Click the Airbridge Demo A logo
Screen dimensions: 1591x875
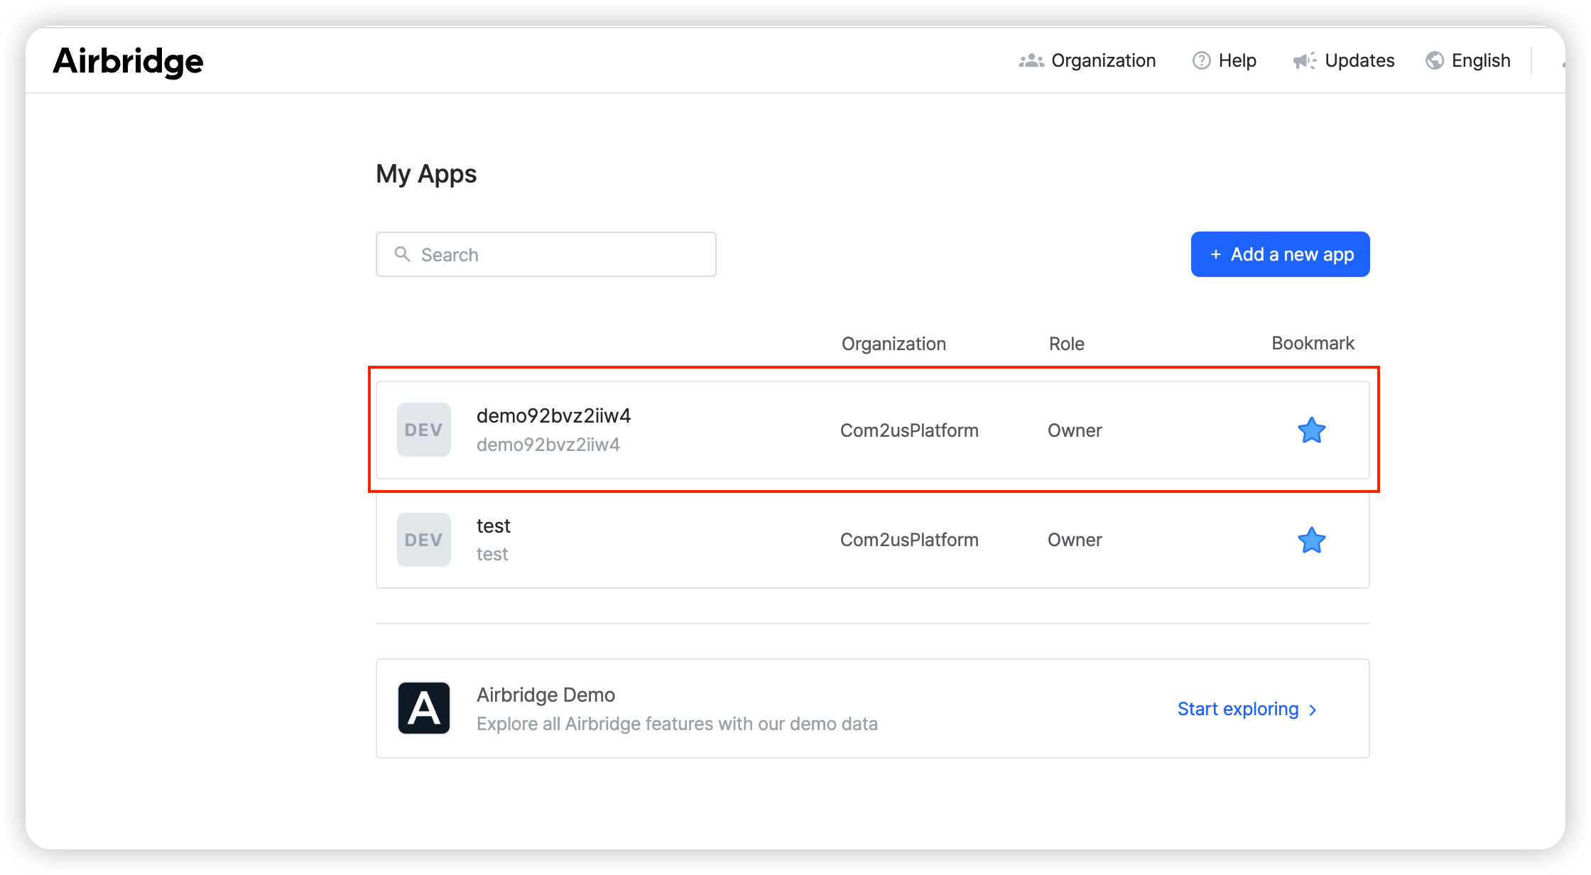[x=424, y=708]
